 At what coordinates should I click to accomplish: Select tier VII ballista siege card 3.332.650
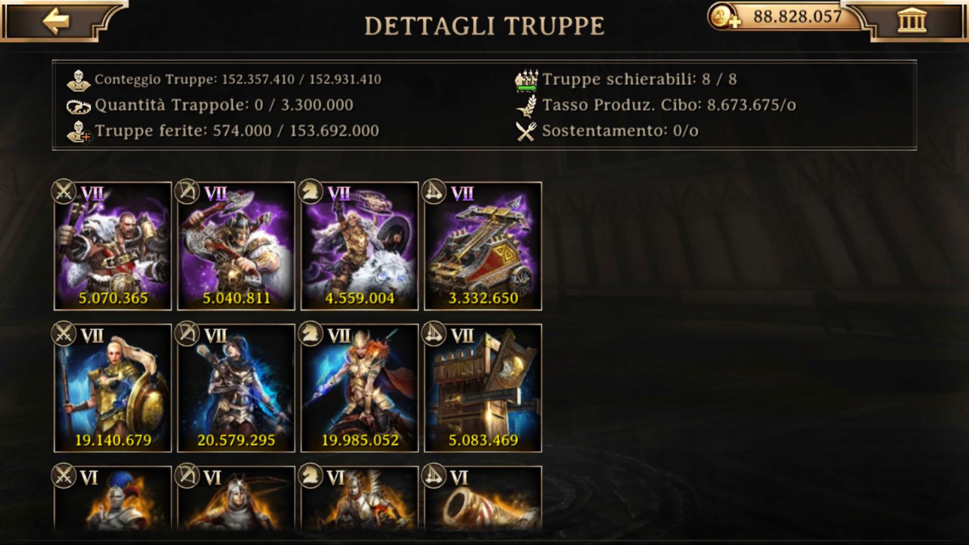point(483,246)
